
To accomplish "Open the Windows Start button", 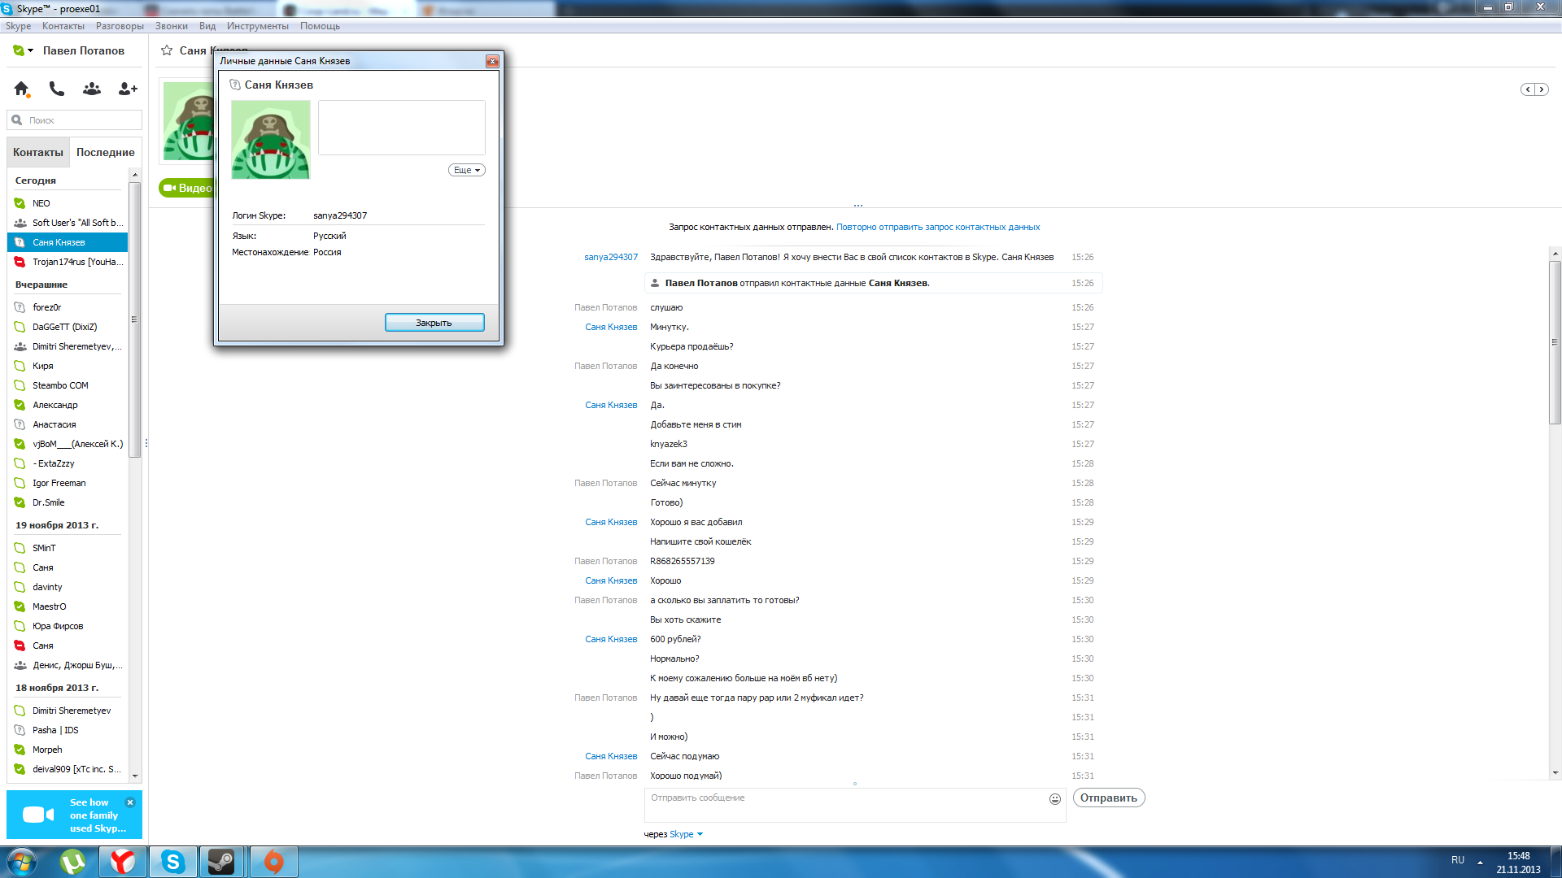I will 21,862.
